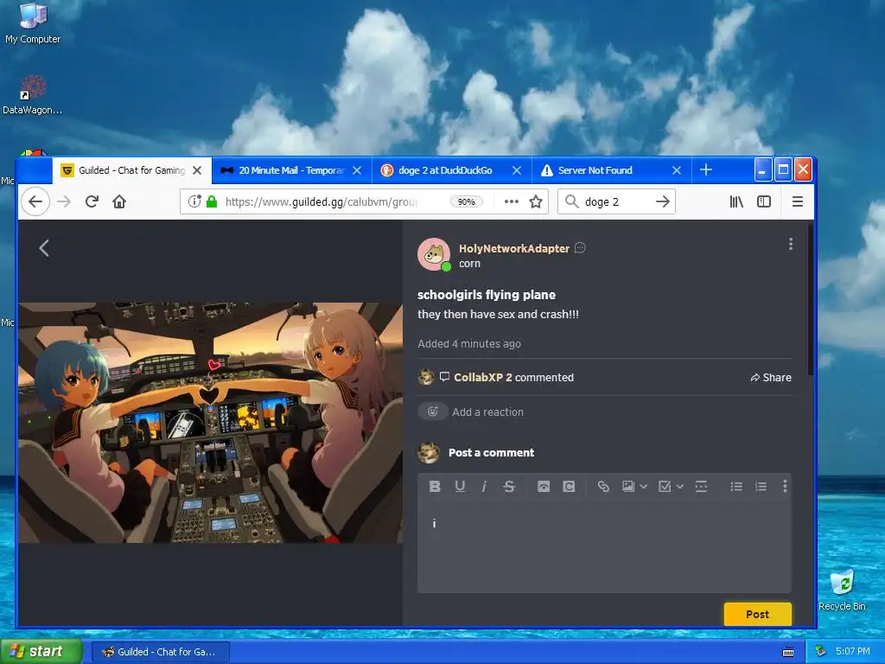Insert code snippet 'C' icon
Viewport: 885px width, 664px height.
(569, 486)
